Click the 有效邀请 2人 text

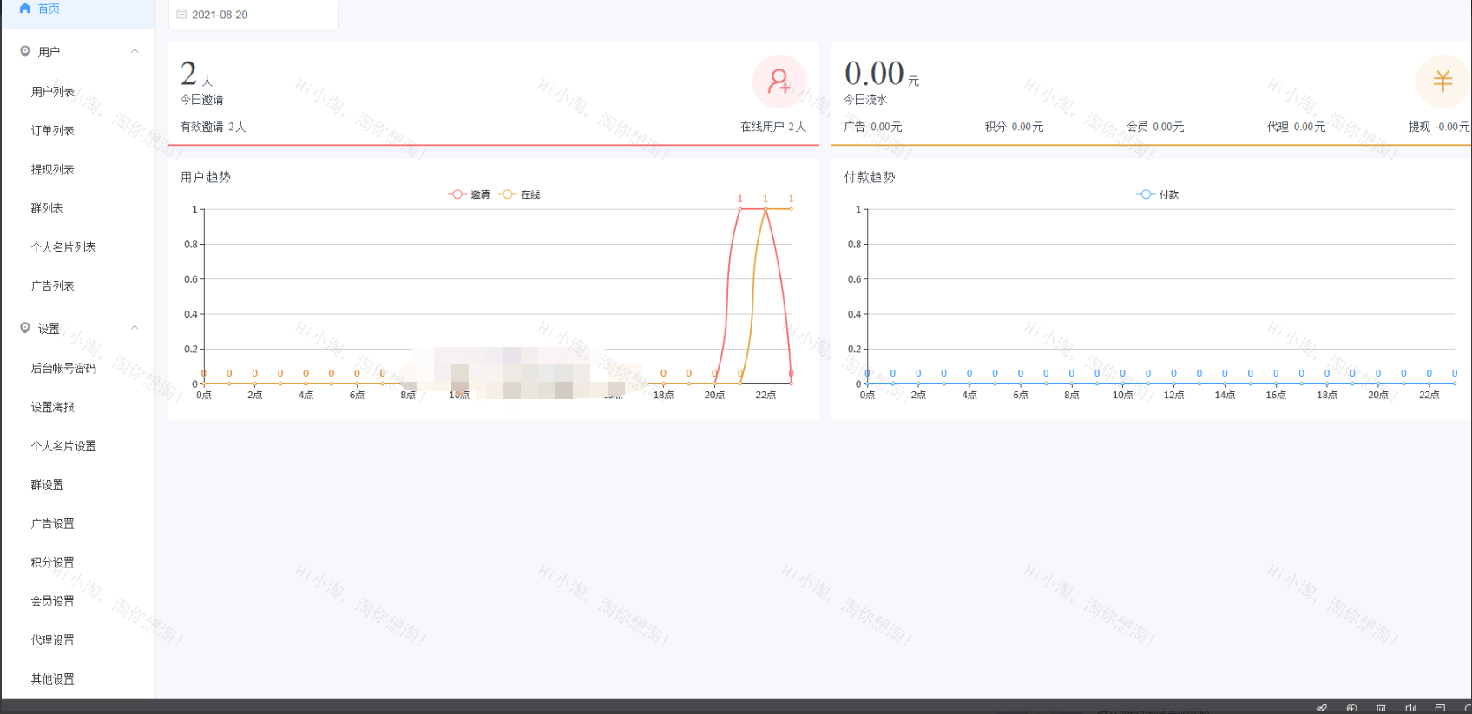(x=214, y=127)
